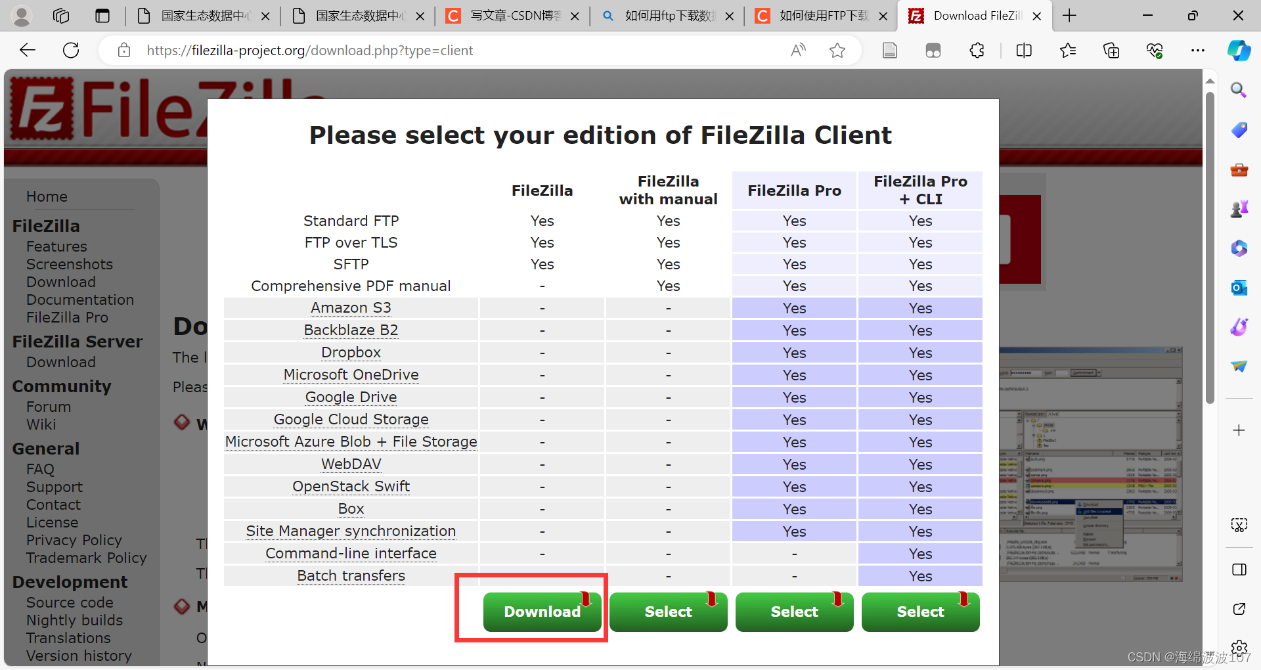Add a sidebar app with plus icon

pyautogui.click(x=1239, y=430)
